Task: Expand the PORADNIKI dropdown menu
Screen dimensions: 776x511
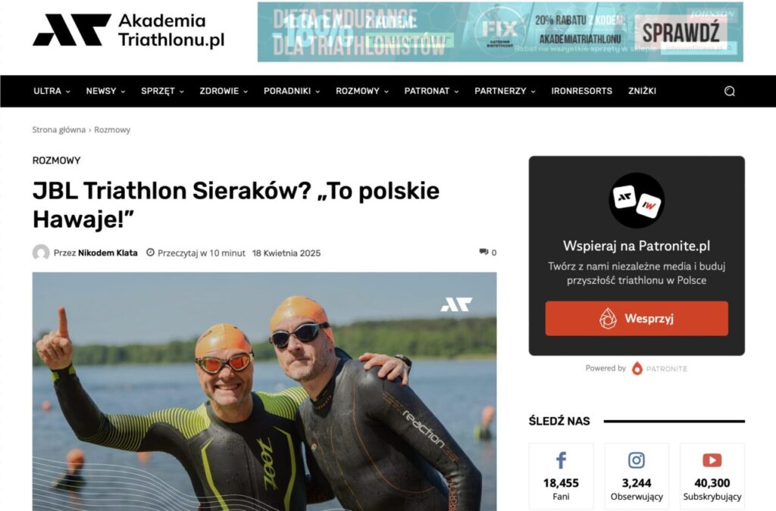Action: point(292,91)
